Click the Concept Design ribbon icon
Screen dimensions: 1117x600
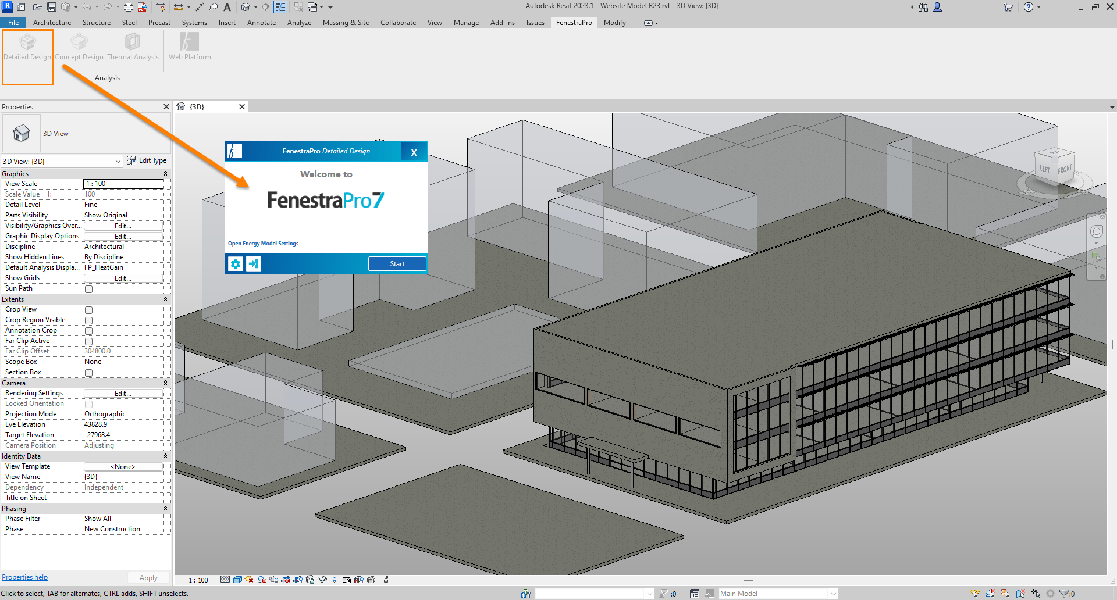pyautogui.click(x=79, y=42)
